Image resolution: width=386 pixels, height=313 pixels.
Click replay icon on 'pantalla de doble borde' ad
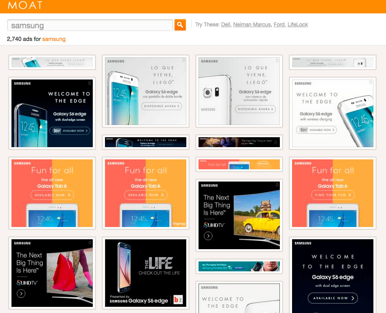183,60
